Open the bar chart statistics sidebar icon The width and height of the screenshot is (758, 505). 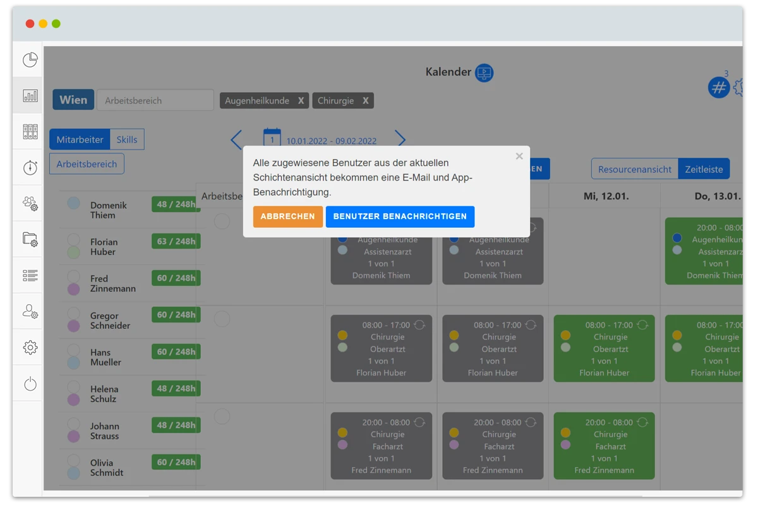click(30, 96)
